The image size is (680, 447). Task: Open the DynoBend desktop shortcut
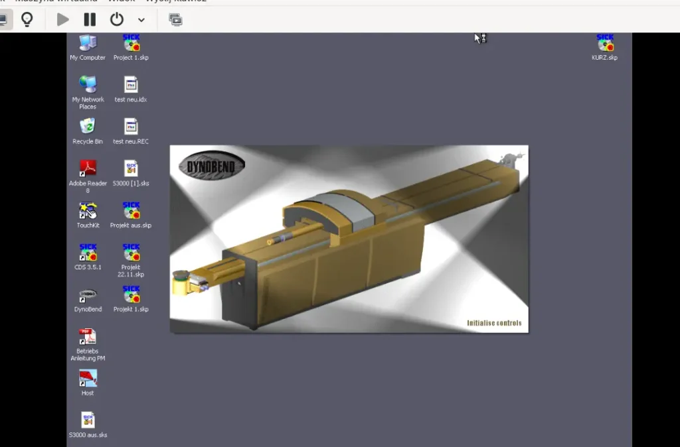pos(88,294)
